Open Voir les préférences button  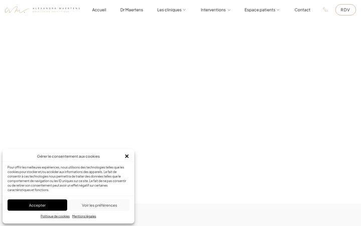click(99, 205)
